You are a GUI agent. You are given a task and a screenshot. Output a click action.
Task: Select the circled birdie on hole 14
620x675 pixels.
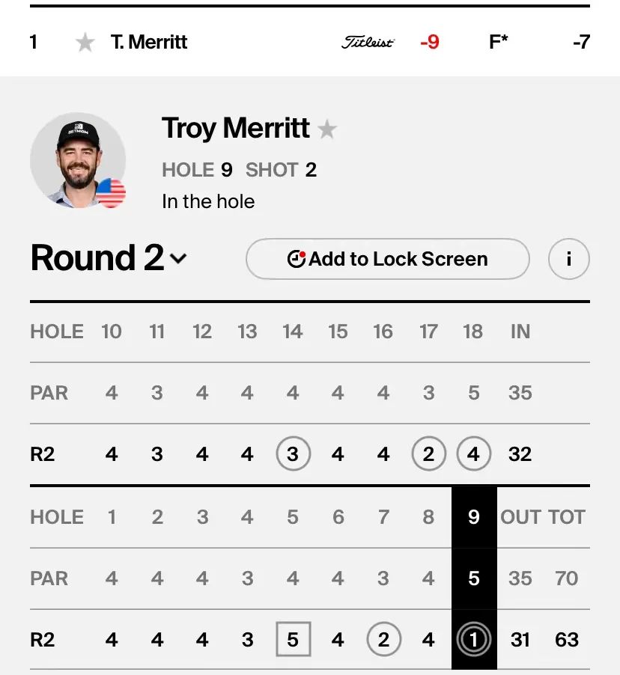click(x=293, y=454)
